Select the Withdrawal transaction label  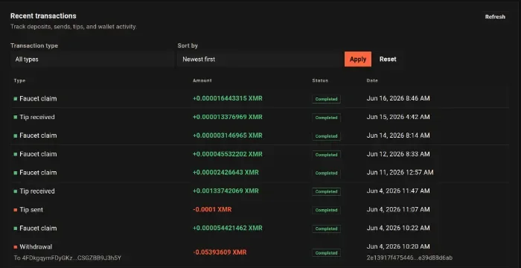tap(36, 246)
